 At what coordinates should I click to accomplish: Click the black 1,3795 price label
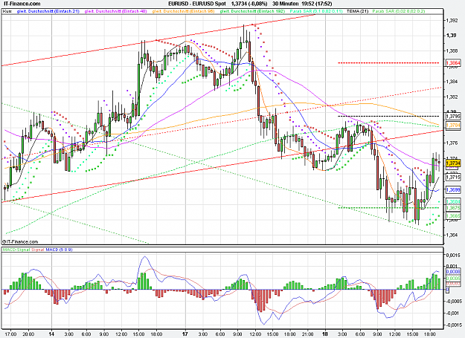(x=453, y=117)
